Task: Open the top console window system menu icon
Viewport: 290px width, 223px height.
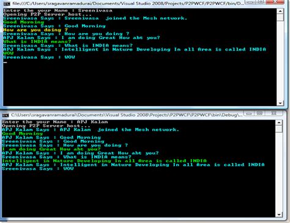Action: click(7, 4)
